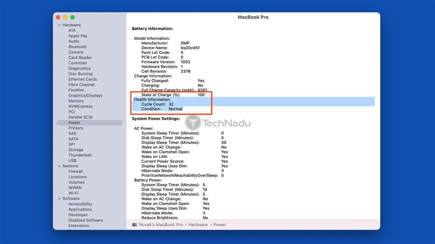This screenshot has height=244, width=435.
Task: Click the Device Name value bq20z451
Action: [x=190, y=48]
